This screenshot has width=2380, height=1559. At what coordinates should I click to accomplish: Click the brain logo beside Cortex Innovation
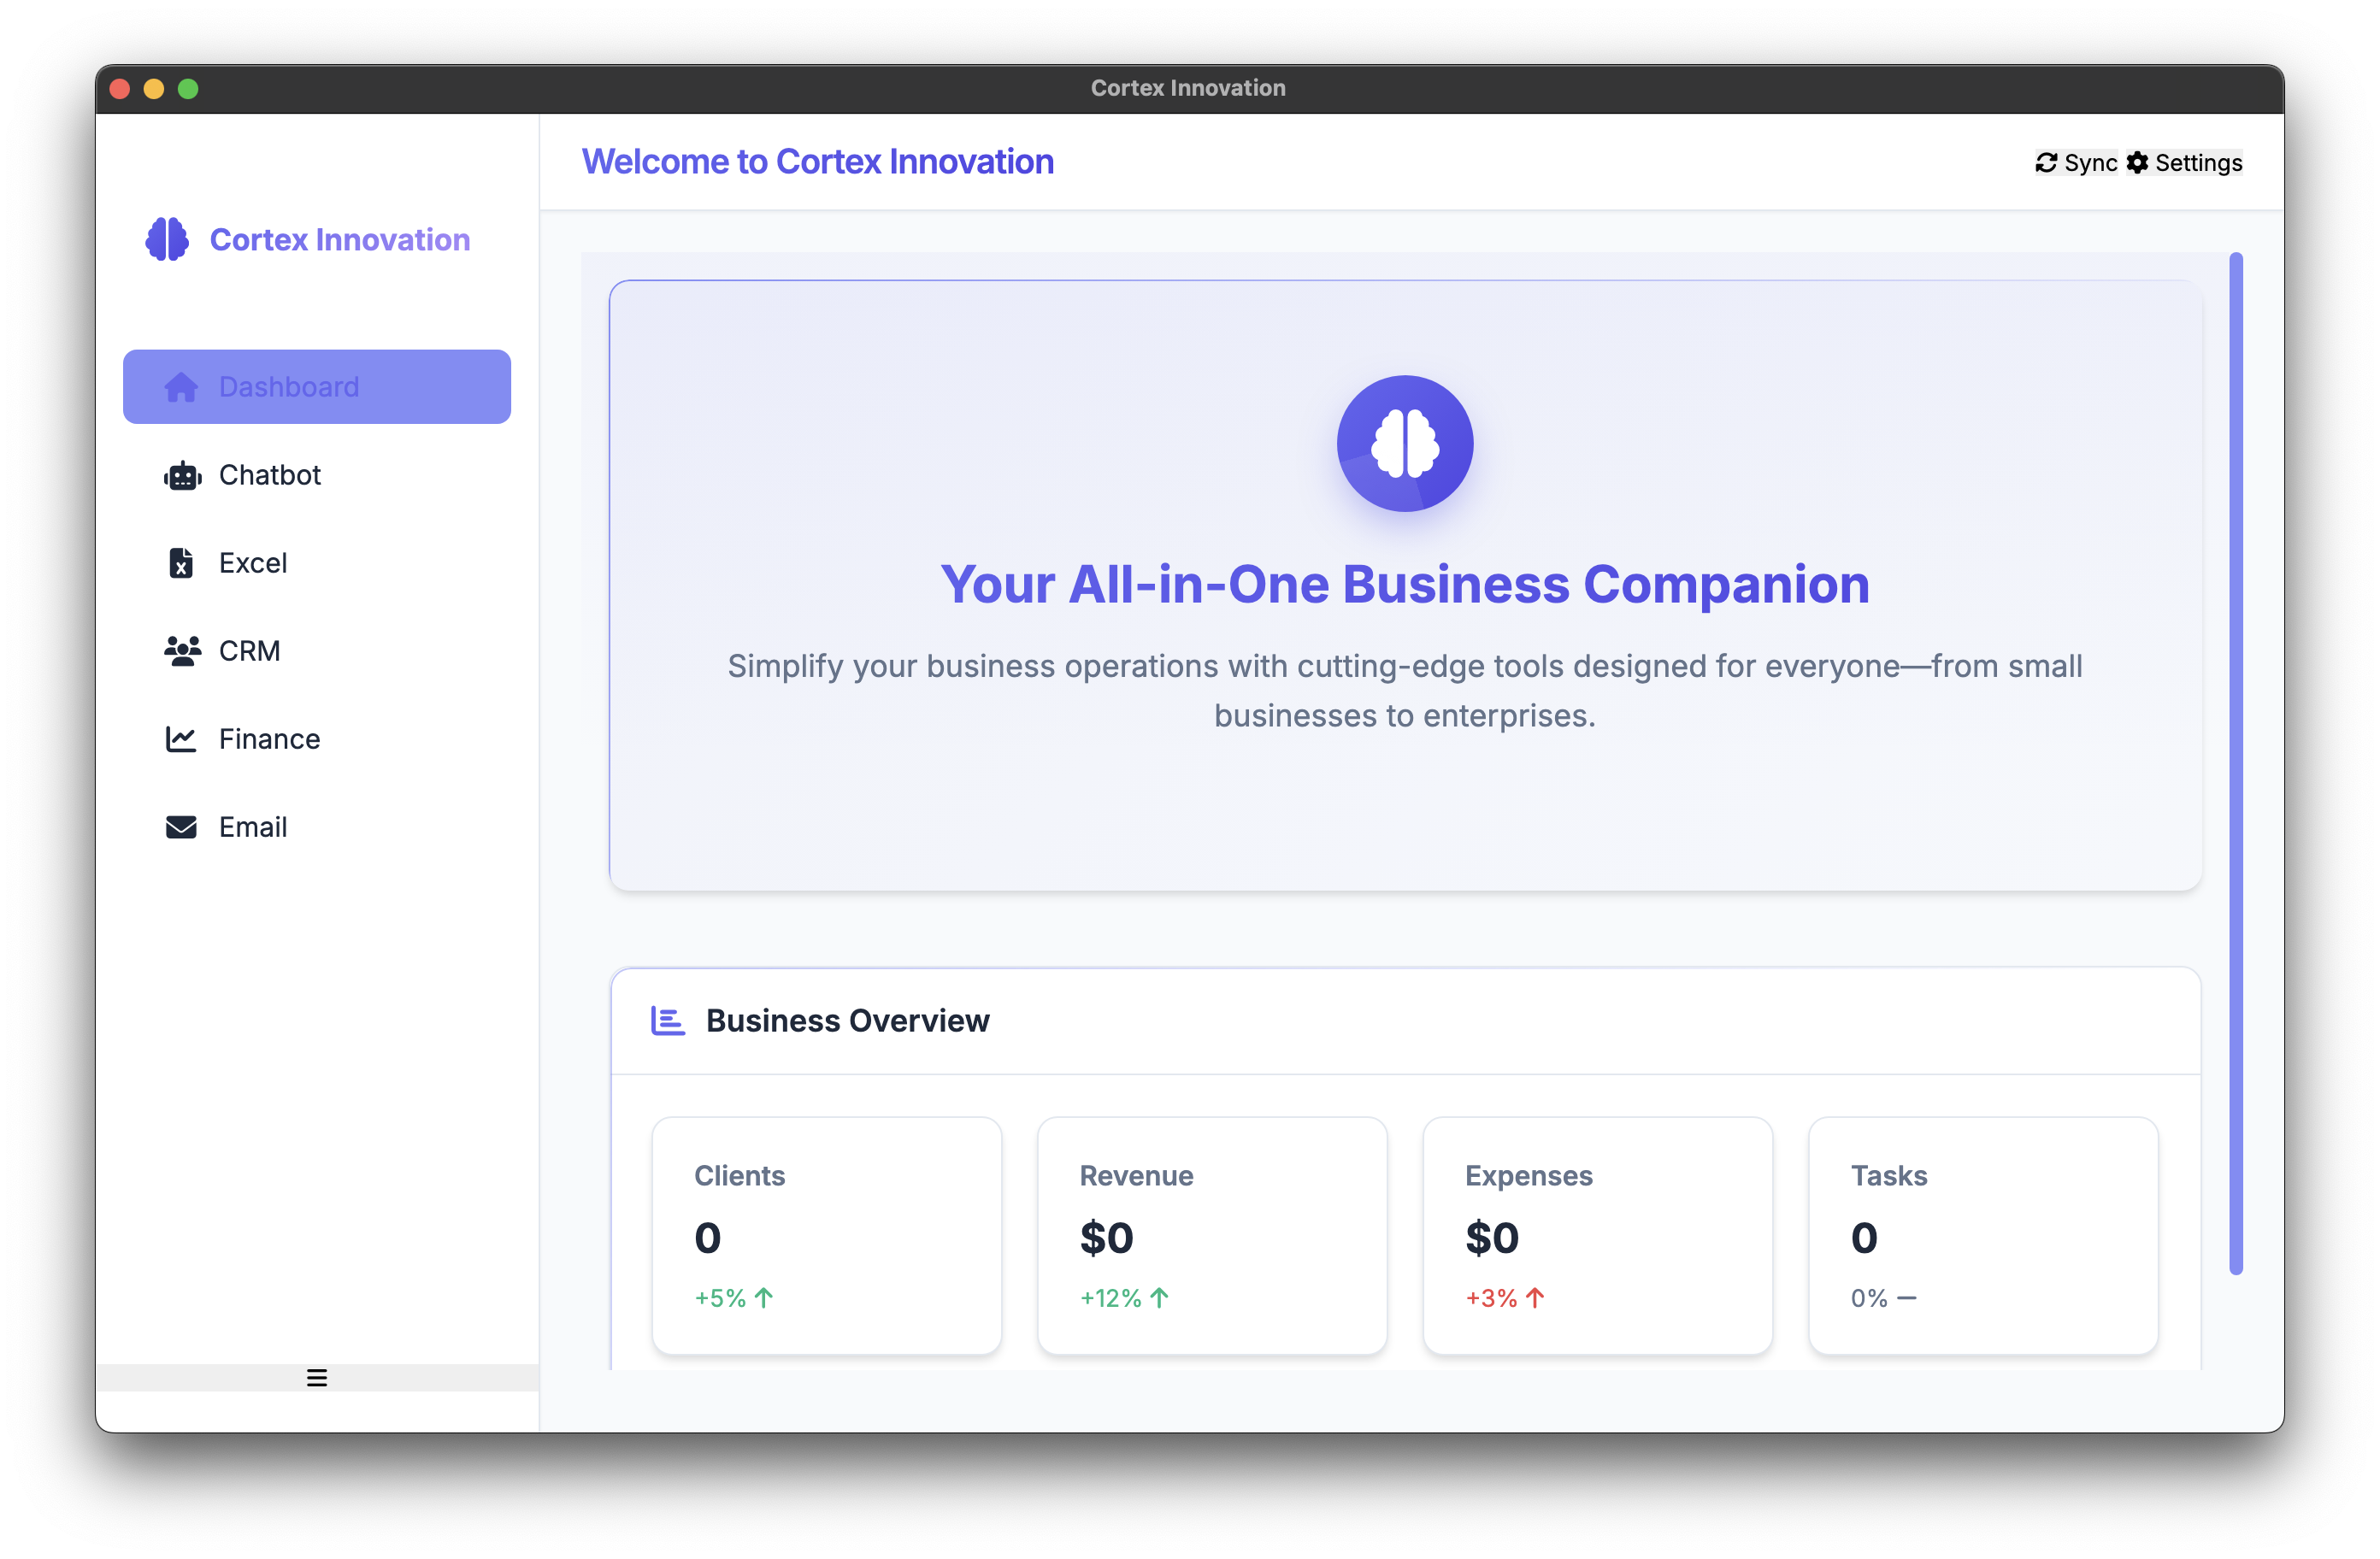coord(167,240)
